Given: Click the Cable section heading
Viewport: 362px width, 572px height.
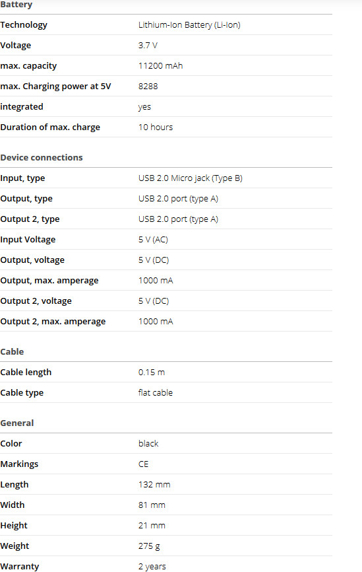Looking at the screenshot, I should (x=12, y=351).
